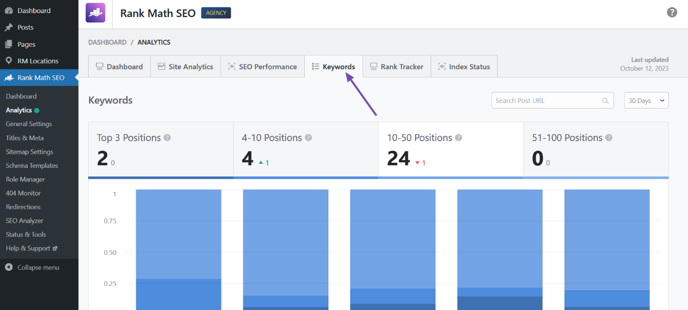The height and width of the screenshot is (310, 688).
Task: Click the AGENCY badge
Action: 216,13
